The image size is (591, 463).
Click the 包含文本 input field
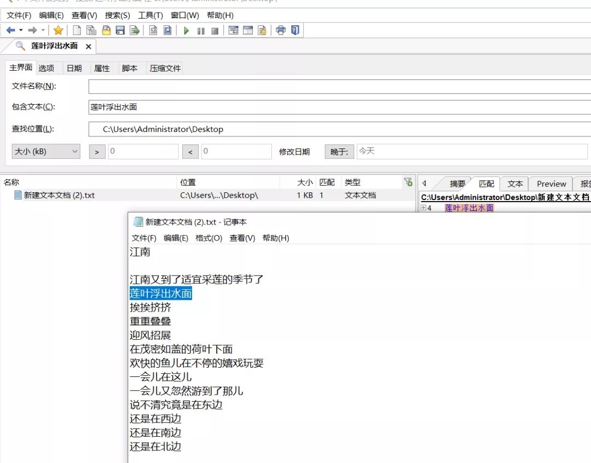(339, 107)
